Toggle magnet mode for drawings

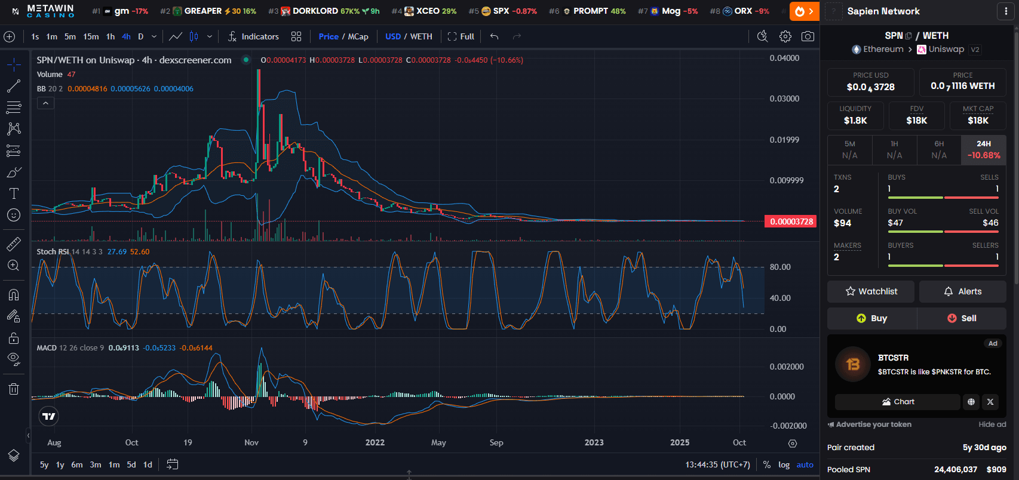coord(14,294)
